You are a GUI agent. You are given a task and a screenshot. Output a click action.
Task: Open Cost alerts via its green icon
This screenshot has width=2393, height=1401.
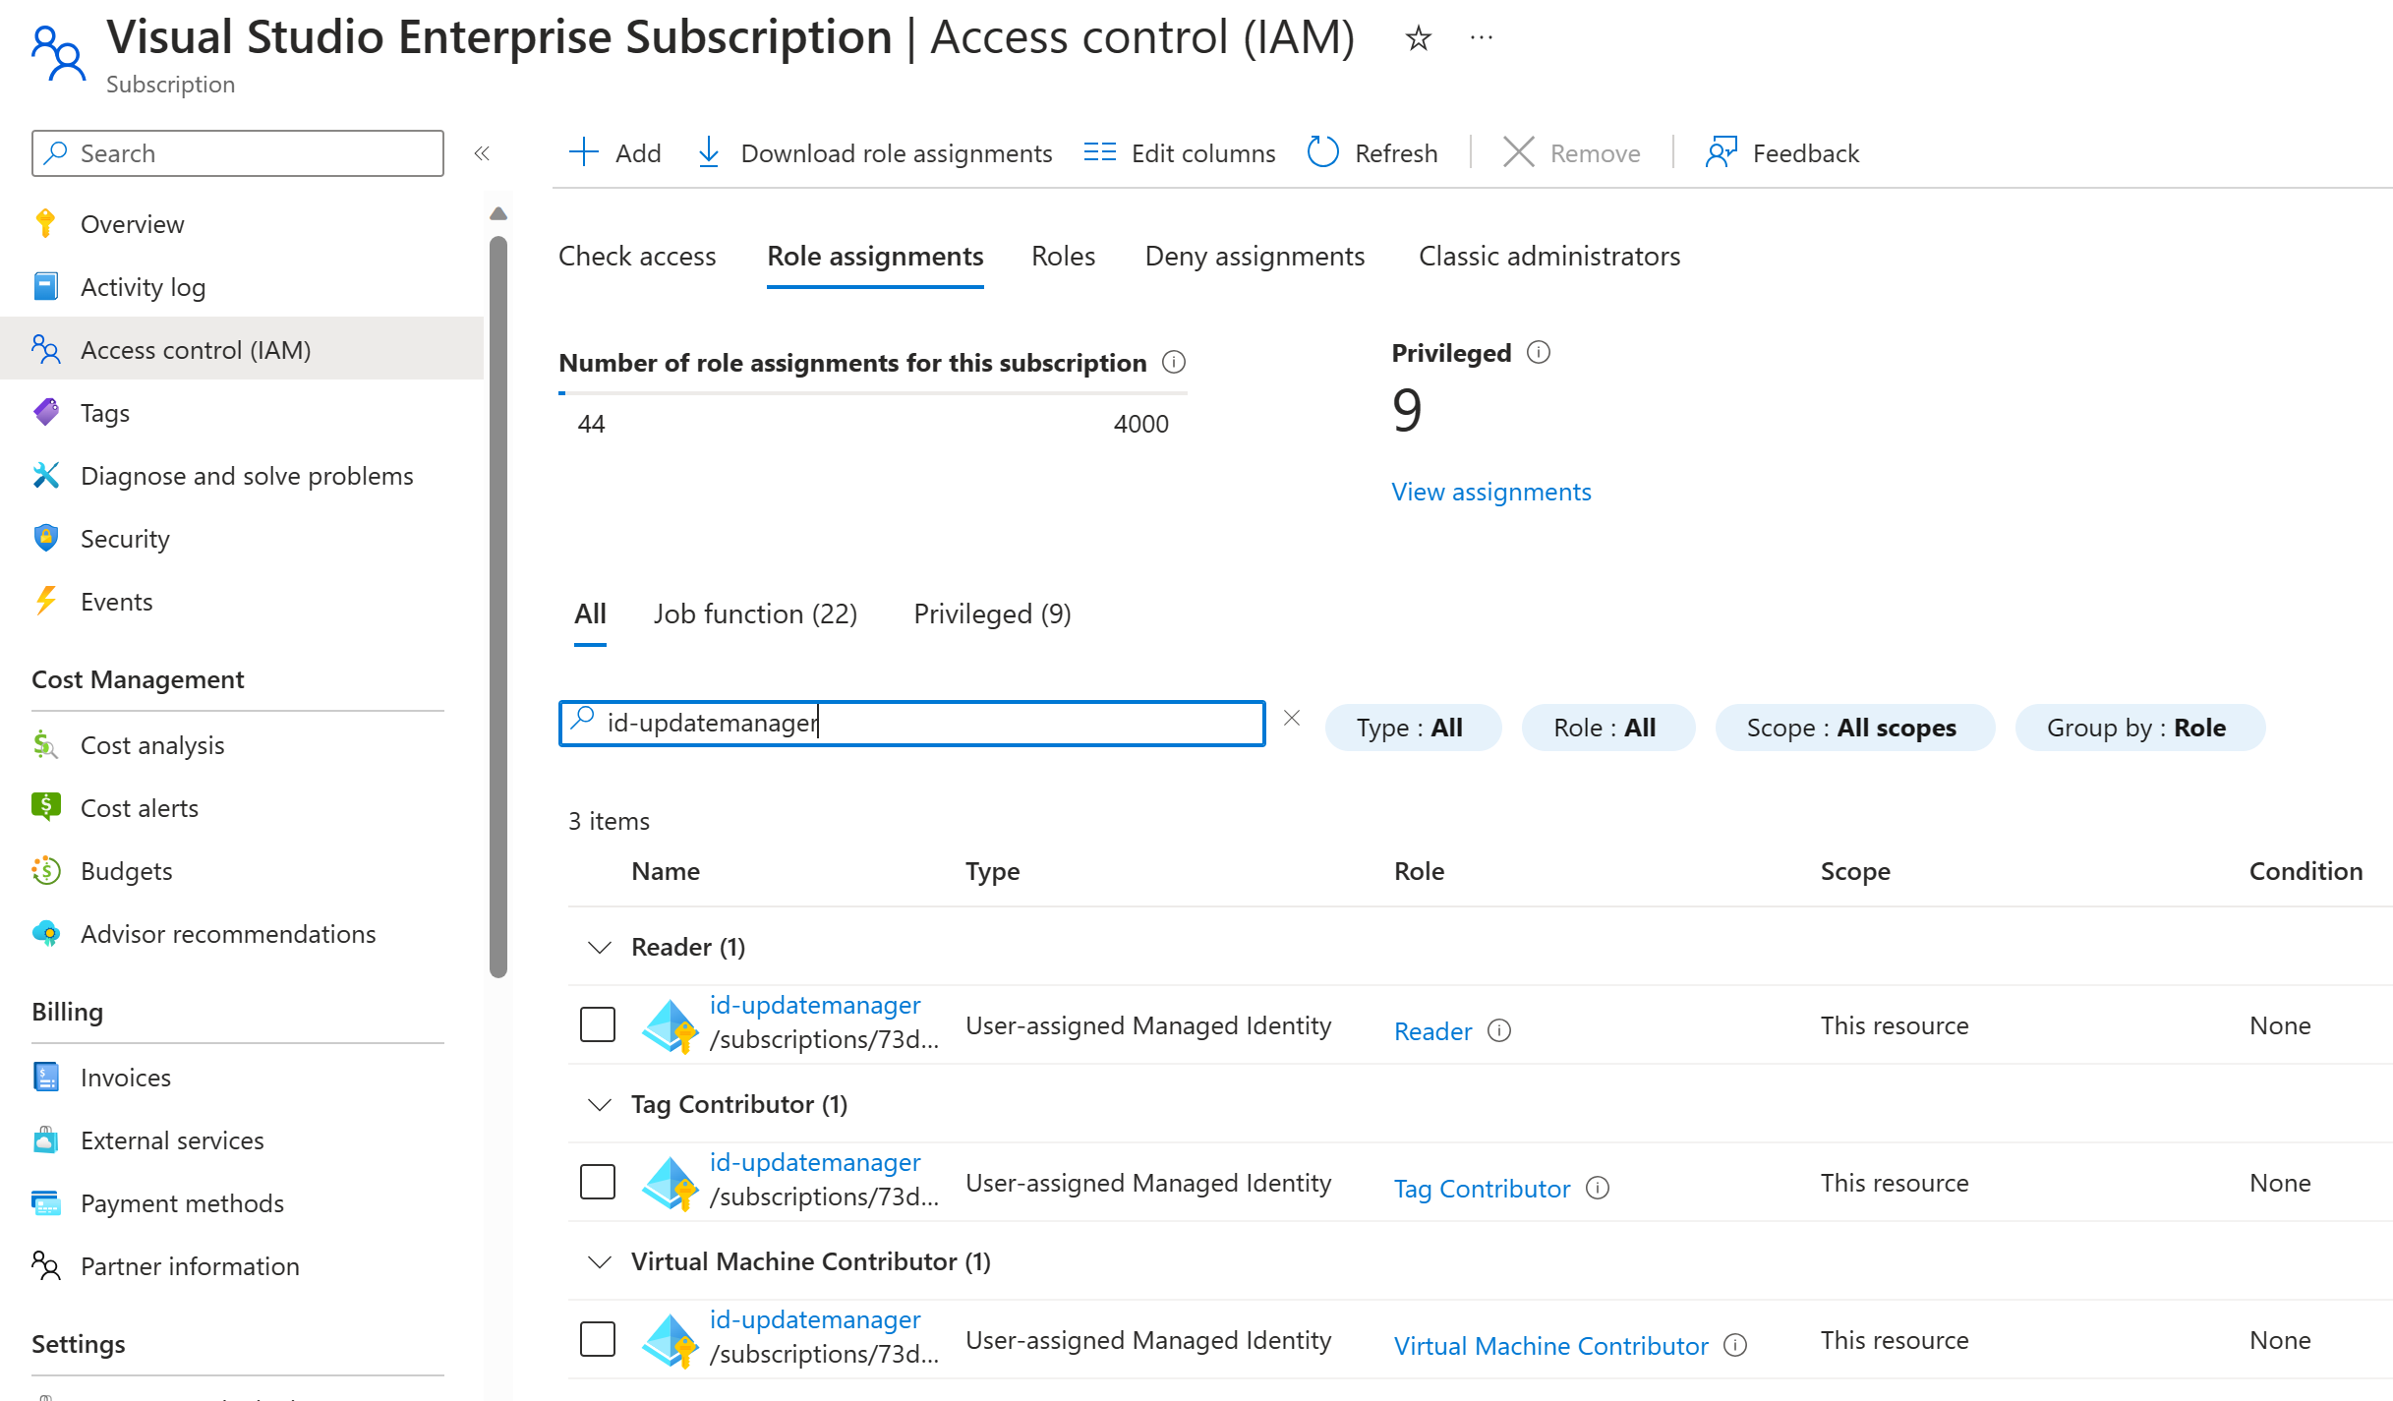click(x=45, y=807)
